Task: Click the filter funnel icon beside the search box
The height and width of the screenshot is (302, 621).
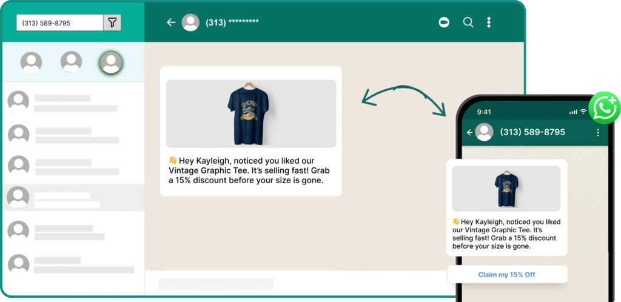Action: click(112, 23)
